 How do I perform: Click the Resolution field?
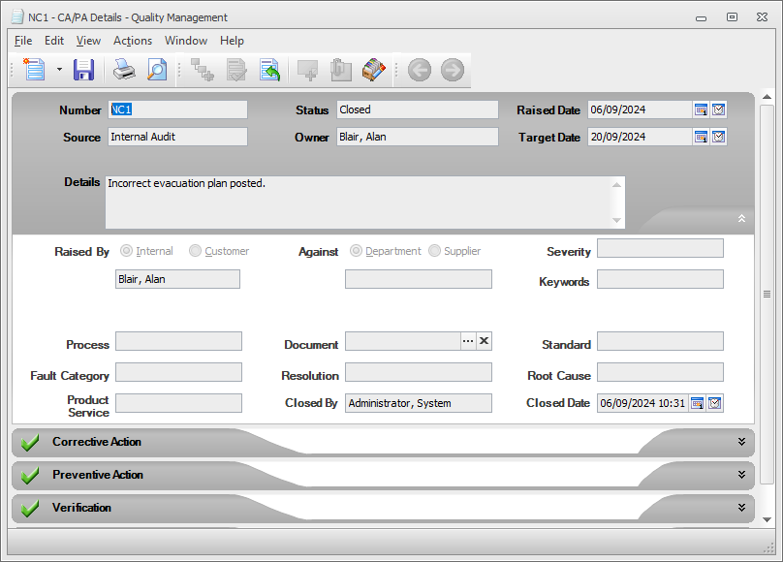click(419, 372)
